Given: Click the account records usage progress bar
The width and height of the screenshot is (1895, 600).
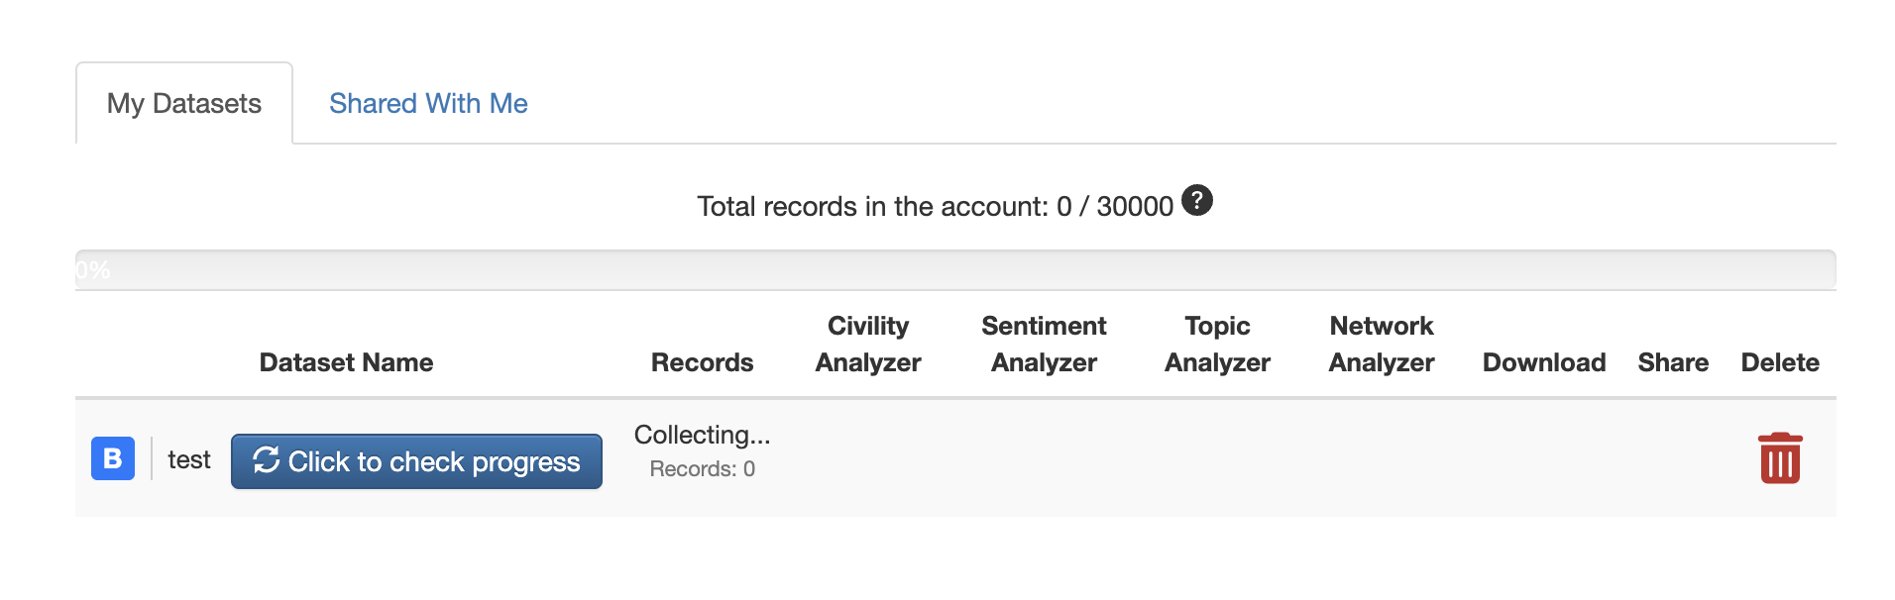Looking at the screenshot, I should [x=955, y=269].
